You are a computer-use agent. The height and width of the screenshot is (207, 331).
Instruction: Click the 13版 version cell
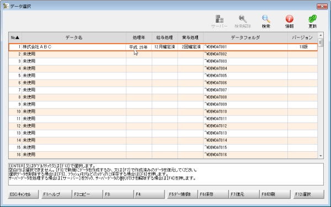[x=303, y=47]
